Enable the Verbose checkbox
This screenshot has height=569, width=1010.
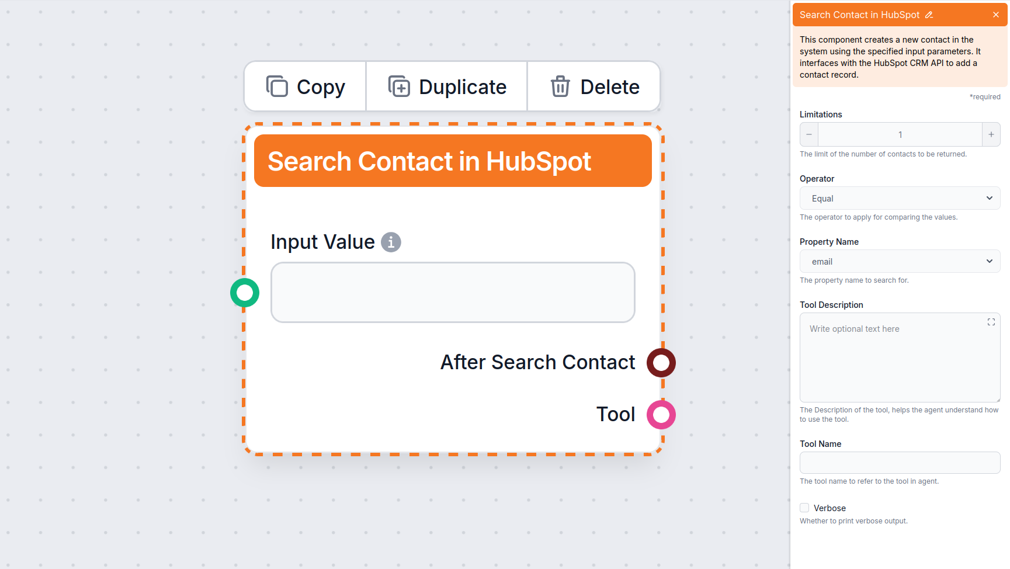click(x=804, y=508)
